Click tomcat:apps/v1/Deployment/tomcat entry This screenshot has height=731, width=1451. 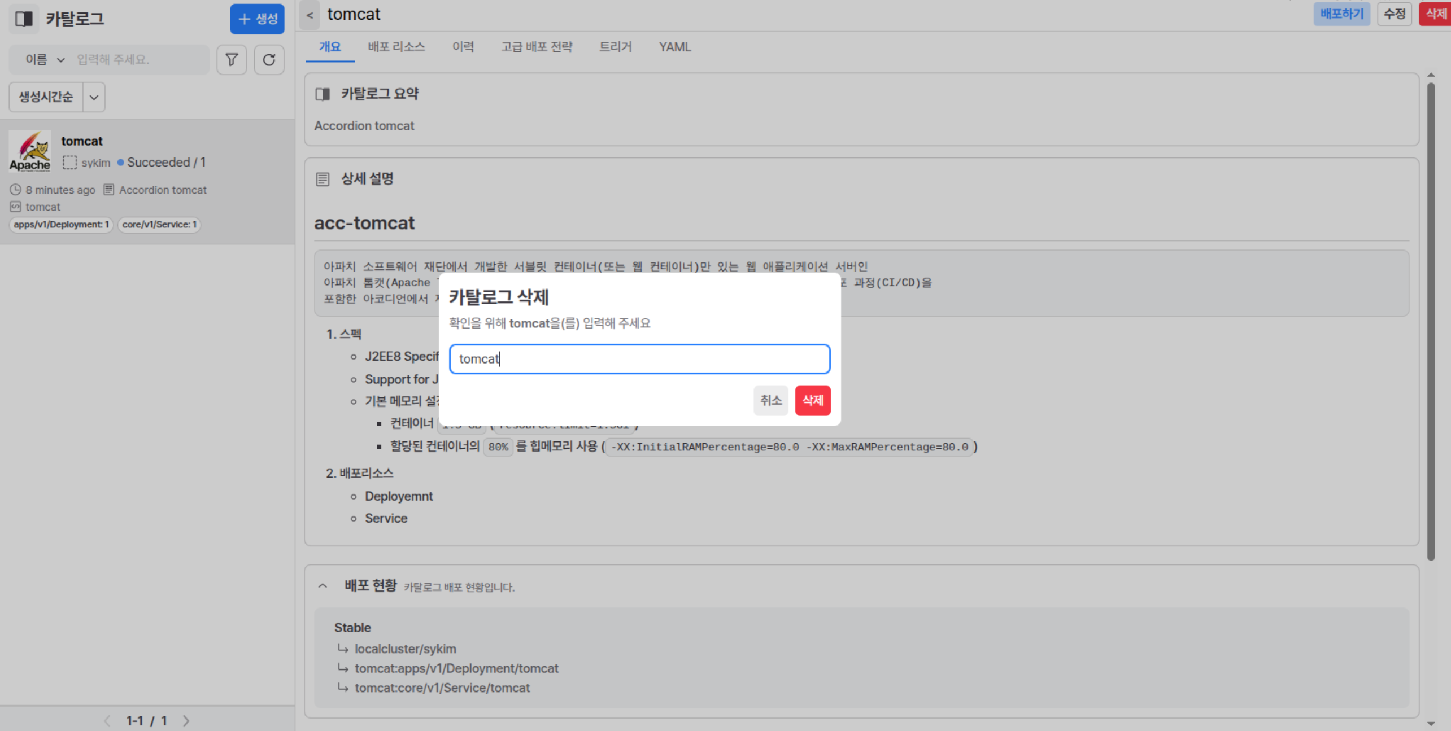pos(456,668)
